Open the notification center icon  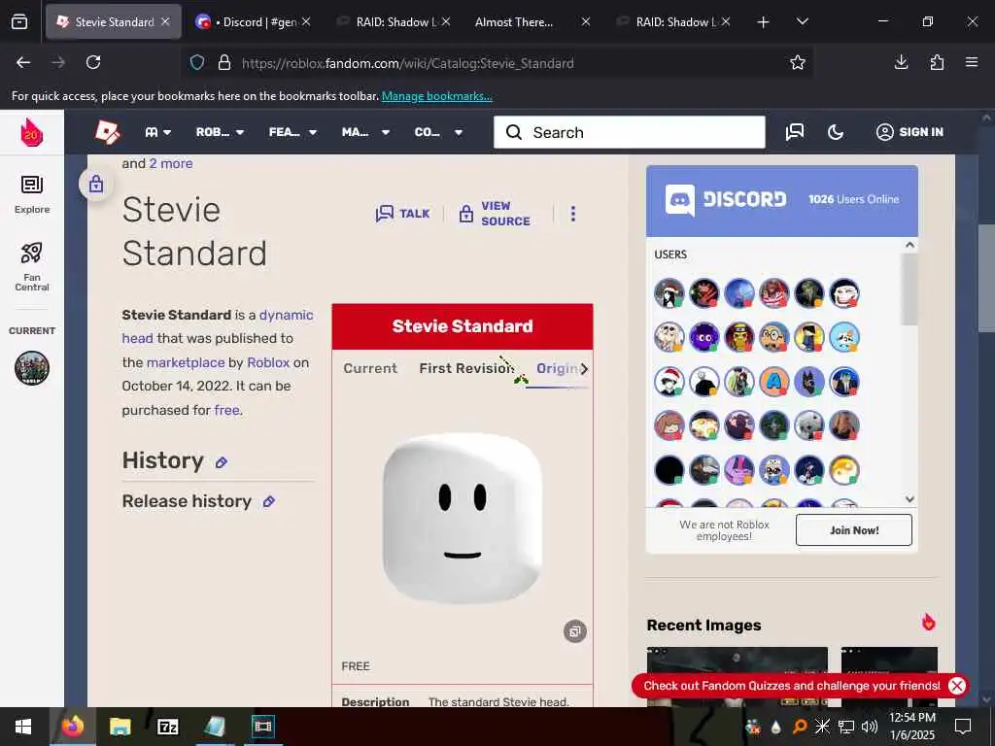pos(963,727)
